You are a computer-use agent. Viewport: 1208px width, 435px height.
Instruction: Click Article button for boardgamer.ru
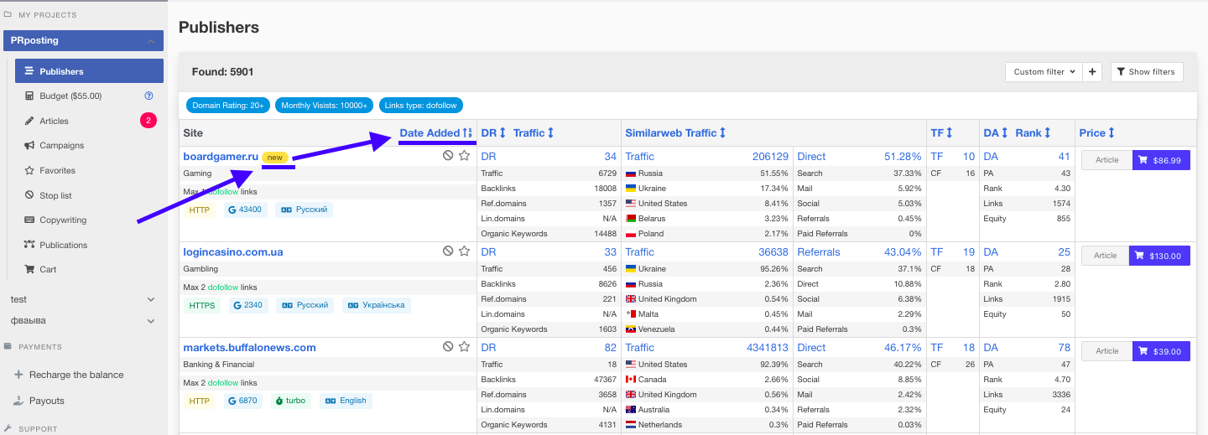1106,160
